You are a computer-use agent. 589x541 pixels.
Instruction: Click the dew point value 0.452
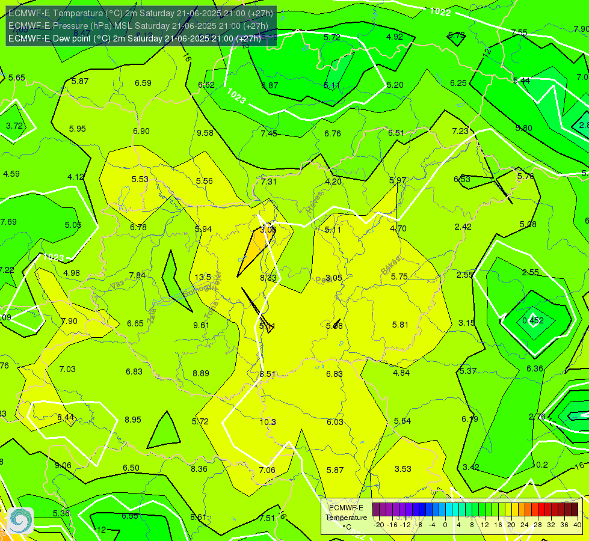[533, 320]
